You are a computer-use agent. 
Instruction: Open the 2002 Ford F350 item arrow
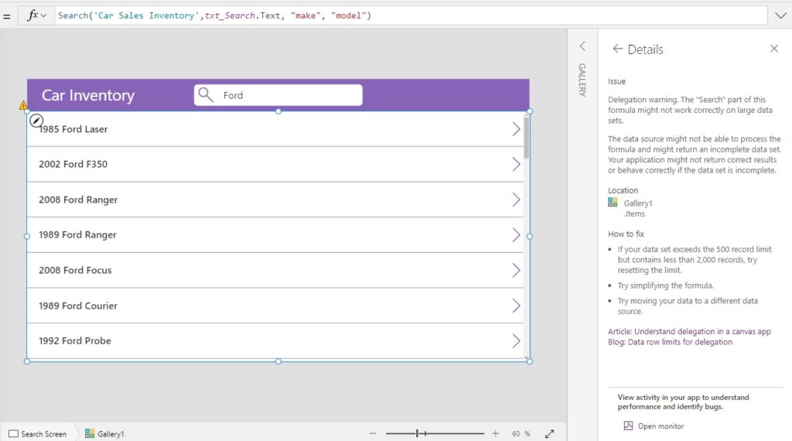tap(516, 164)
